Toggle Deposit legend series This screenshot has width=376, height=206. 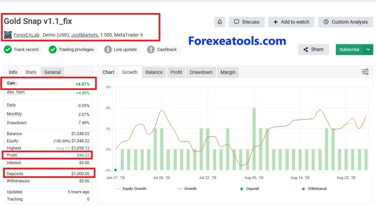click(x=250, y=188)
